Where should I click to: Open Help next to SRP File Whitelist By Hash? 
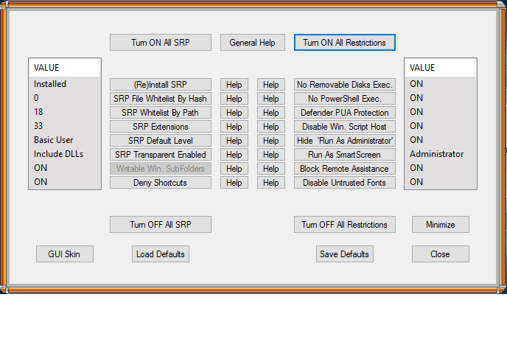(x=234, y=98)
